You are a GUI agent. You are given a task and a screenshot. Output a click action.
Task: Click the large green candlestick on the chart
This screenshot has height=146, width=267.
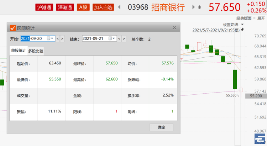pyautogui.click(x=235, y=79)
